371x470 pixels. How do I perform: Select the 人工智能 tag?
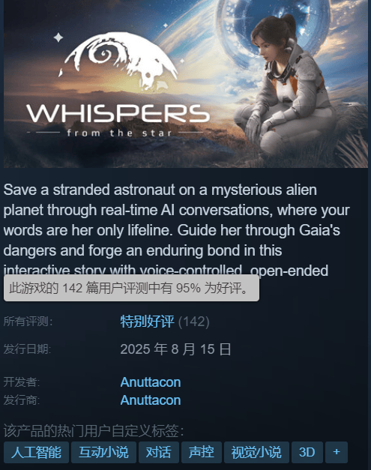click(36, 452)
